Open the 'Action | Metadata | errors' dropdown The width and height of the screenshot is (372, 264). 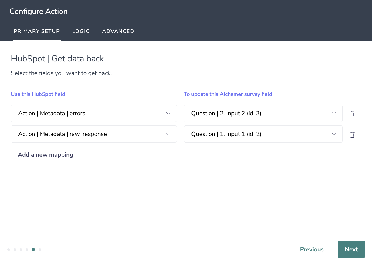94,113
